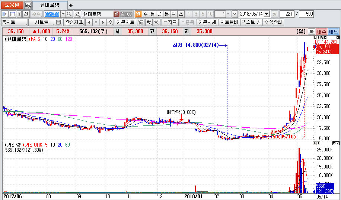Image resolution: width=341 pixels, height=200 pixels.
Task: Switch chart period to daily (일)
Action: click(138, 14)
